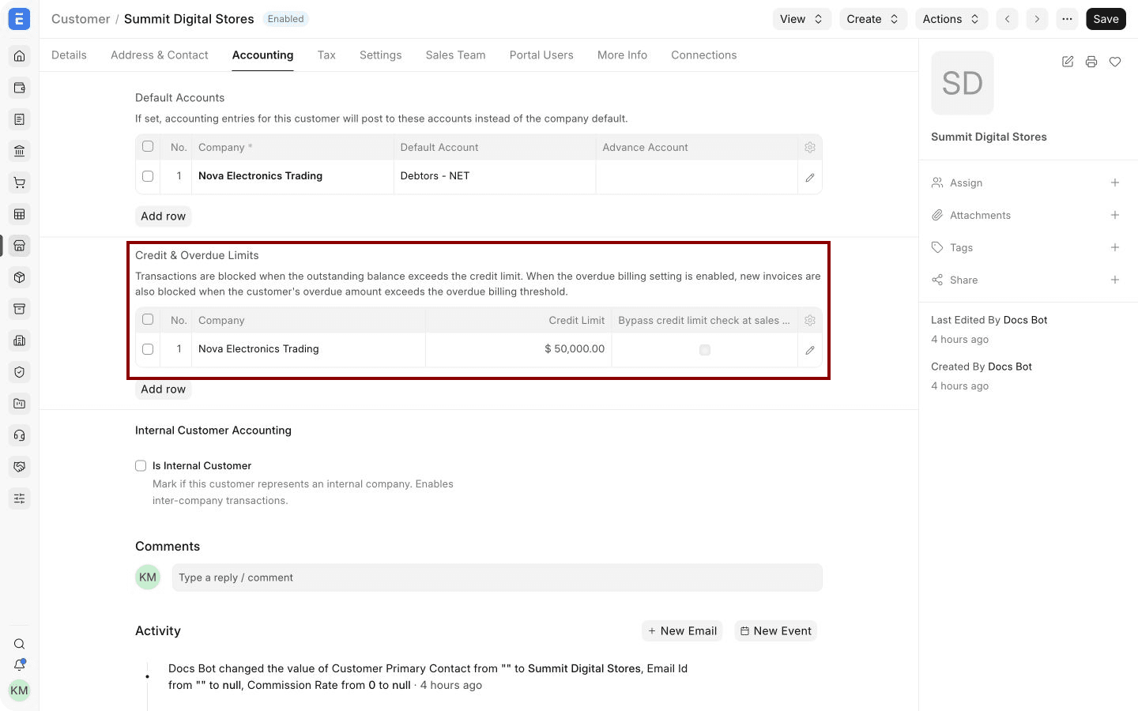Switch to the Tax tab

(326, 55)
